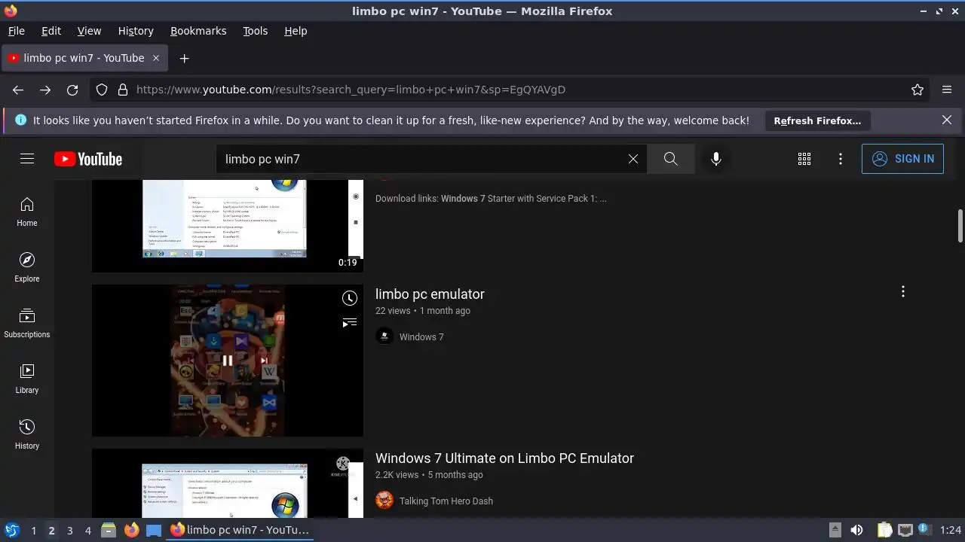Open the File menu
Viewport: 965px width, 542px height.
pos(17,31)
